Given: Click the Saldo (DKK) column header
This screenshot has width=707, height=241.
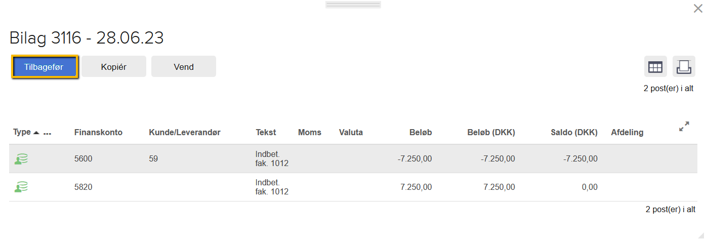Looking at the screenshot, I should (574, 133).
